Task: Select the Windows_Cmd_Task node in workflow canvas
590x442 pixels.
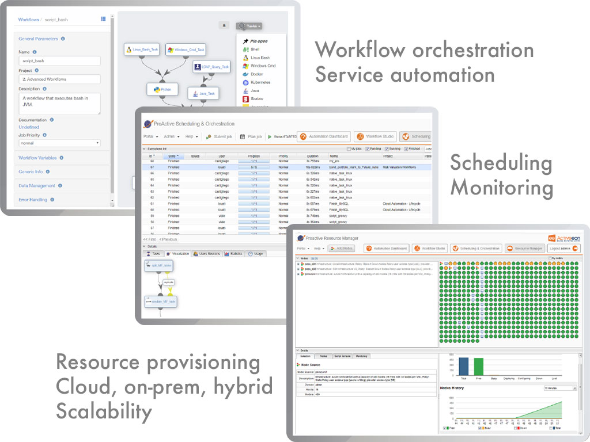Action: tap(186, 49)
